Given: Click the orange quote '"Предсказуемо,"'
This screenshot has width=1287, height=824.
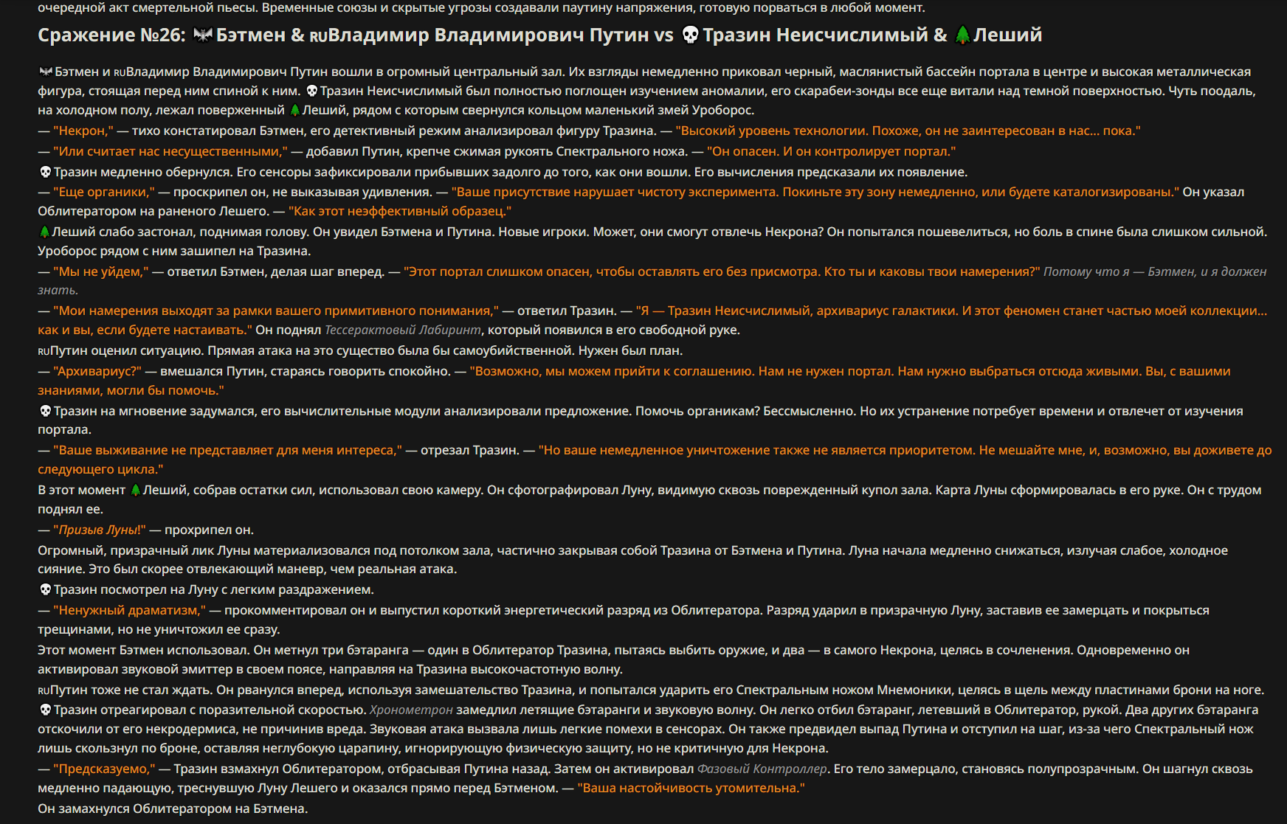Looking at the screenshot, I should click(104, 769).
